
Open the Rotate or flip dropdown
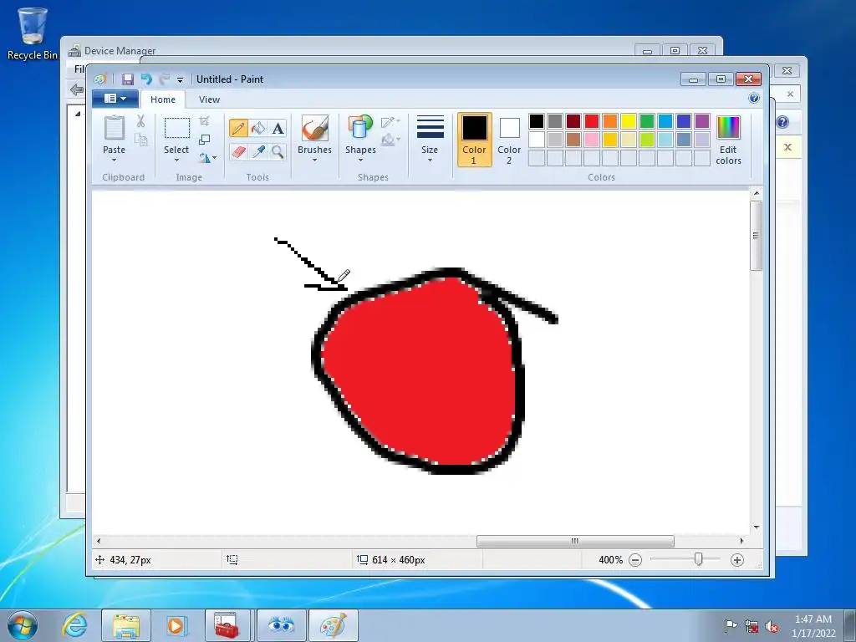pyautogui.click(x=207, y=158)
